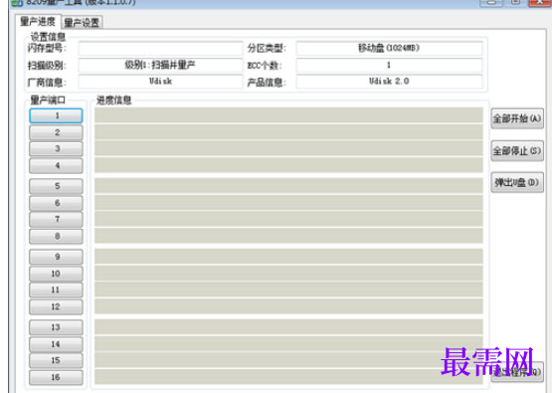Select port button 13
Image resolution: width=552 pixels, height=393 pixels.
coord(57,327)
